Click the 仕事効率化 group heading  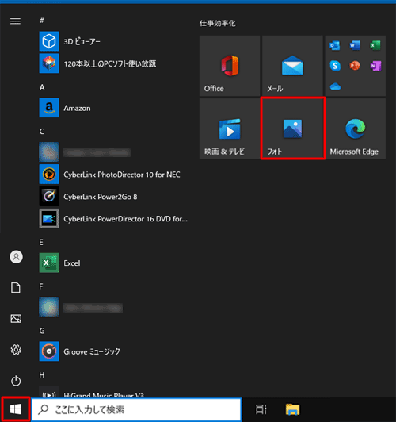tap(217, 24)
